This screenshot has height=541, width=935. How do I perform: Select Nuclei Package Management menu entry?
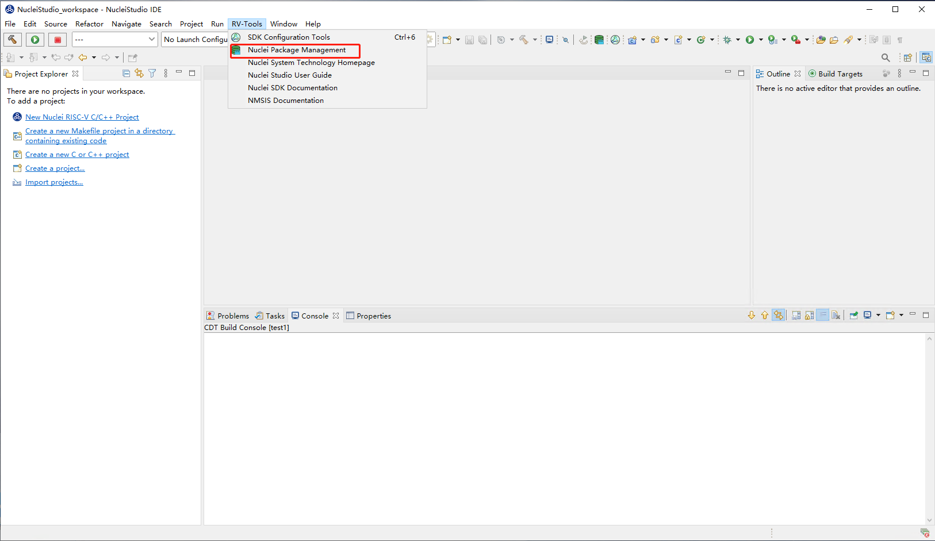(297, 50)
